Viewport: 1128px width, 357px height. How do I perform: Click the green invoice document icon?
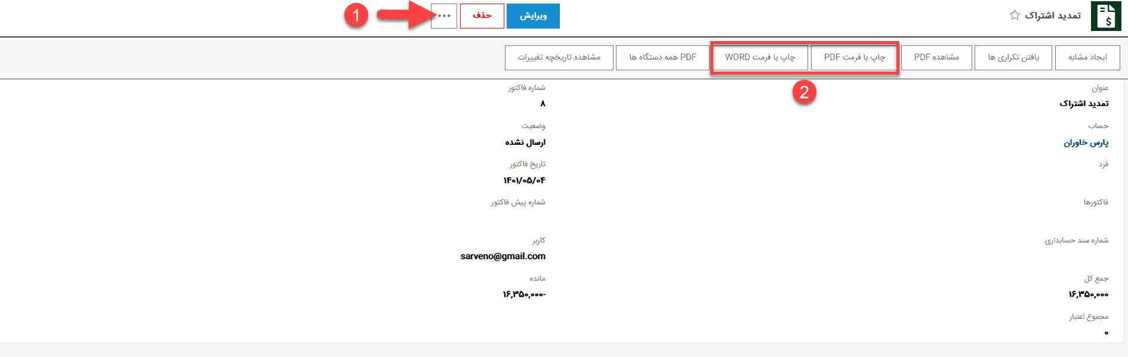point(1105,16)
